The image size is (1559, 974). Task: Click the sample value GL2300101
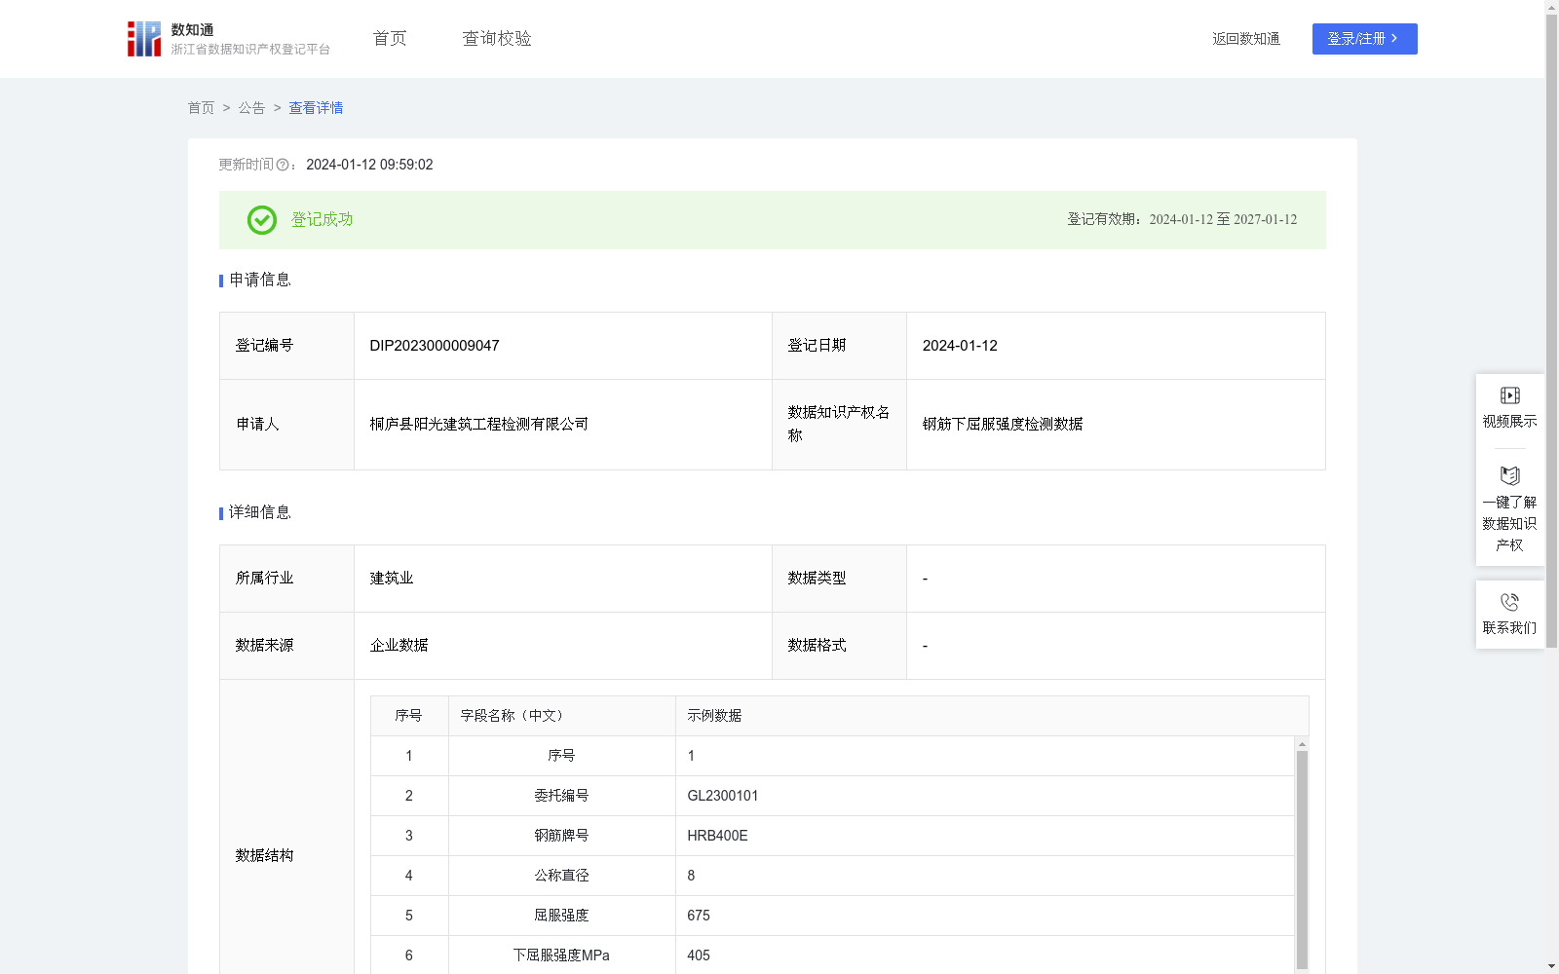coord(723,796)
